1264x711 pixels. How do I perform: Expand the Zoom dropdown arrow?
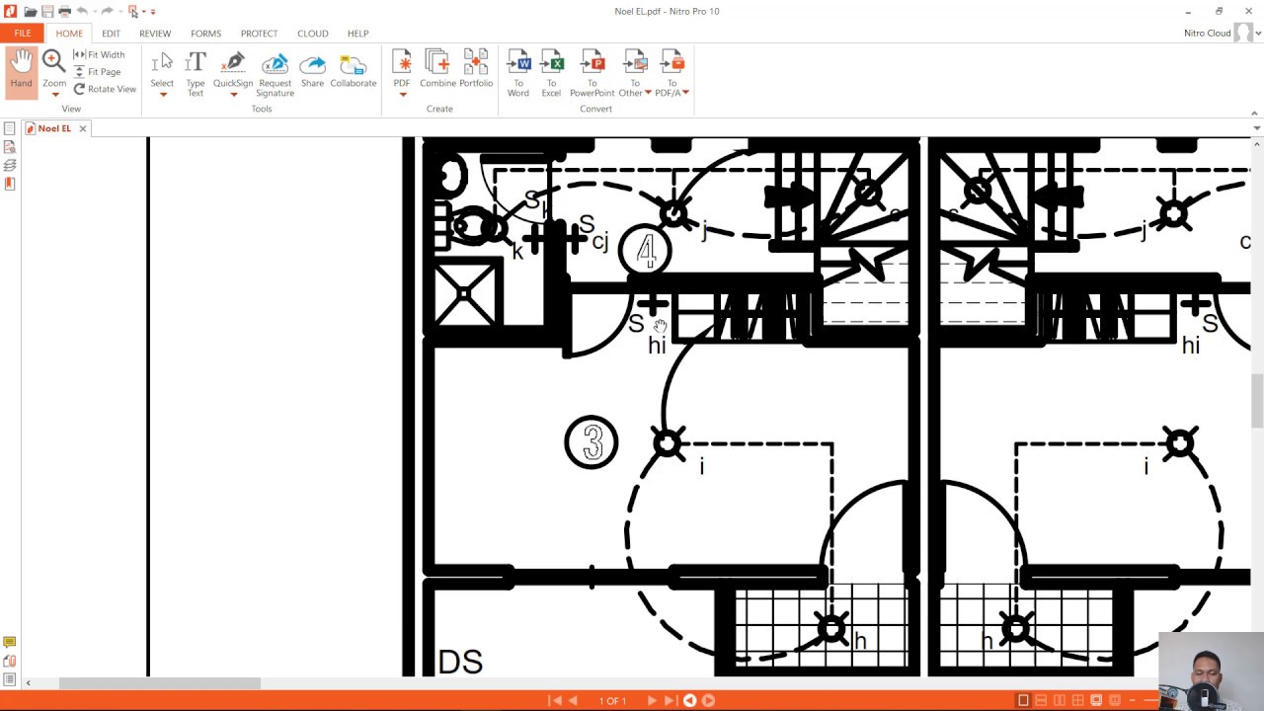(x=54, y=95)
